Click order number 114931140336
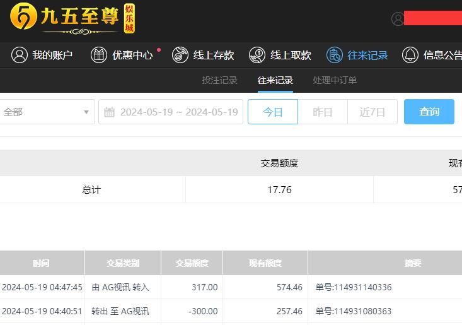This screenshot has height=325, width=462. [x=354, y=287]
